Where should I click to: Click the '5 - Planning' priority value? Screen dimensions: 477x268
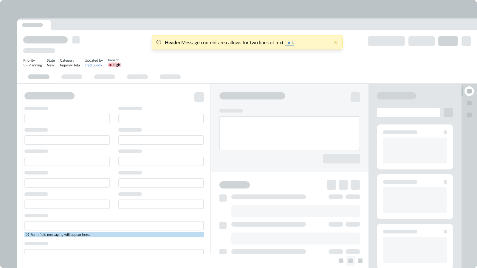tap(32, 65)
